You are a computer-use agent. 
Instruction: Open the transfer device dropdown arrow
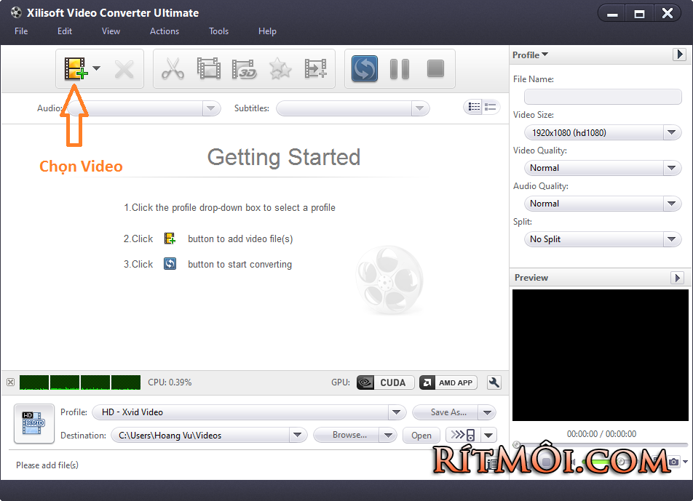click(x=488, y=436)
